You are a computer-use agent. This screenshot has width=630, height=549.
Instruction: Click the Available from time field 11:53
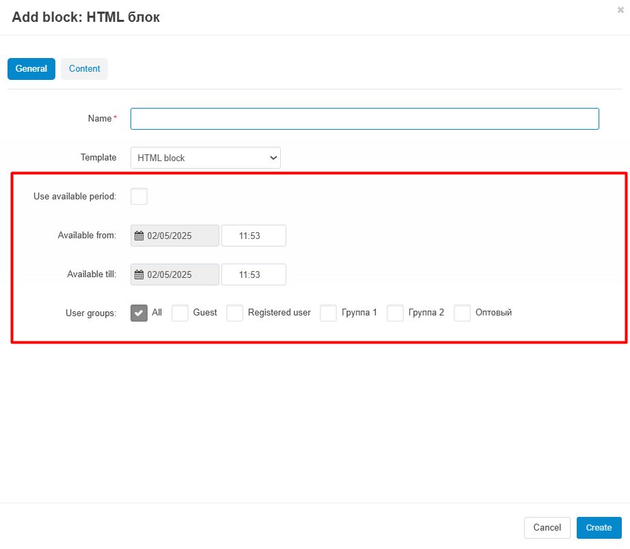[x=254, y=236]
